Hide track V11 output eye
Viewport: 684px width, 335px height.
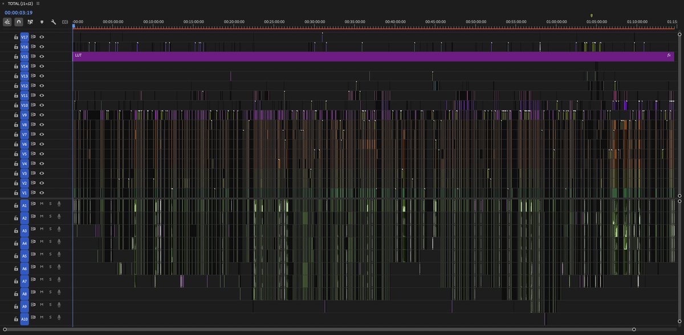pos(42,95)
